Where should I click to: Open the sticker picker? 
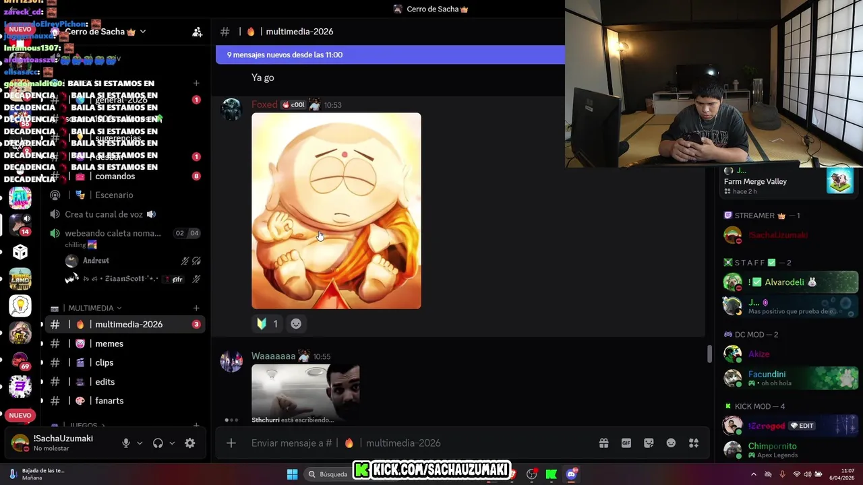click(649, 443)
